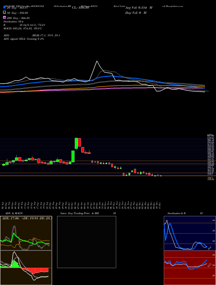Image resolution: width=216 pixels, height=285 pixels.
Task: Select the '50 Day - 392.08' legend text
Action: coord(18,13)
